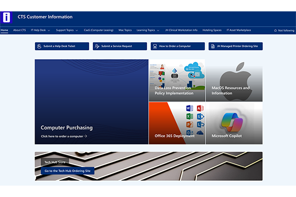Image resolution: width=296 pixels, height=197 pixels.
Task: Click Submit a Help Desk Ticket
Action: [62, 46]
